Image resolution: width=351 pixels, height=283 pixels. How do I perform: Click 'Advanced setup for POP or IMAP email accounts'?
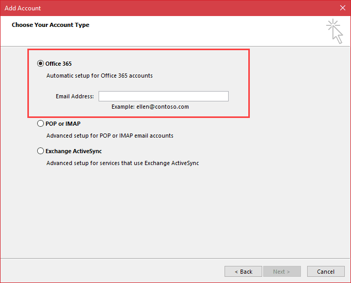109,136
